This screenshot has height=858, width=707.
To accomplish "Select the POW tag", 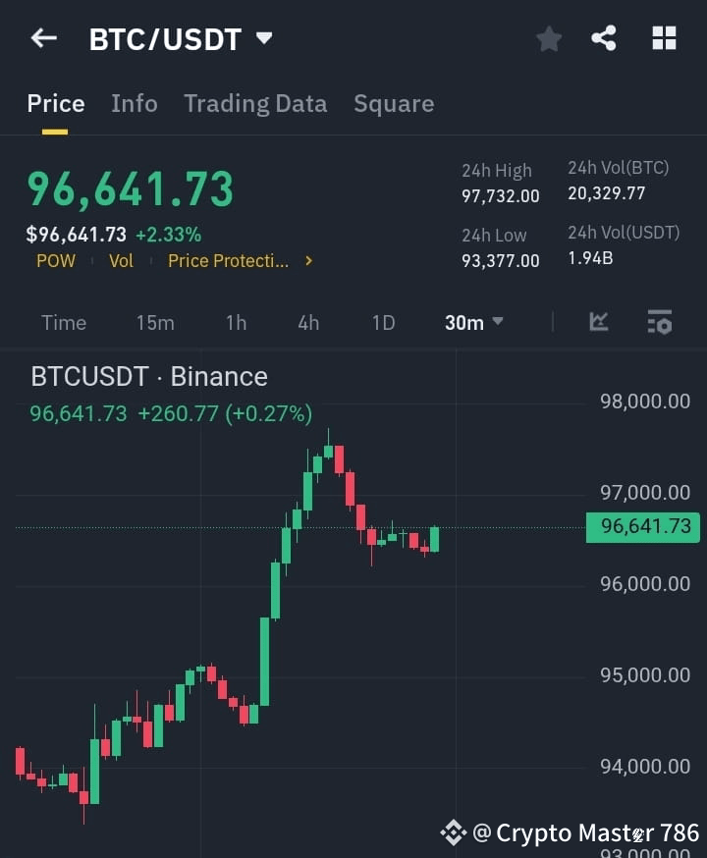I will click(55, 261).
